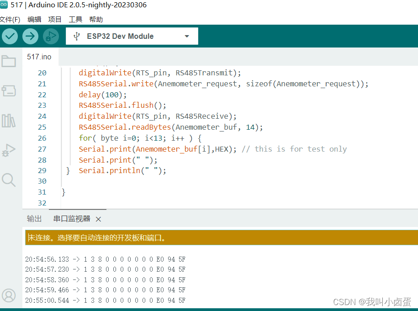The image size is (418, 311).
Task: Close the 串口监视器 tab
Action: click(x=98, y=219)
